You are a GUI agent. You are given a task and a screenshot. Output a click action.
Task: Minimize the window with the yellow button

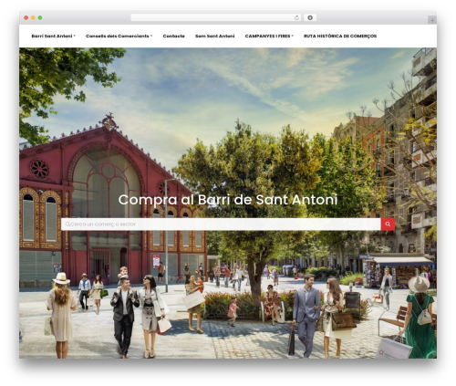(x=33, y=17)
